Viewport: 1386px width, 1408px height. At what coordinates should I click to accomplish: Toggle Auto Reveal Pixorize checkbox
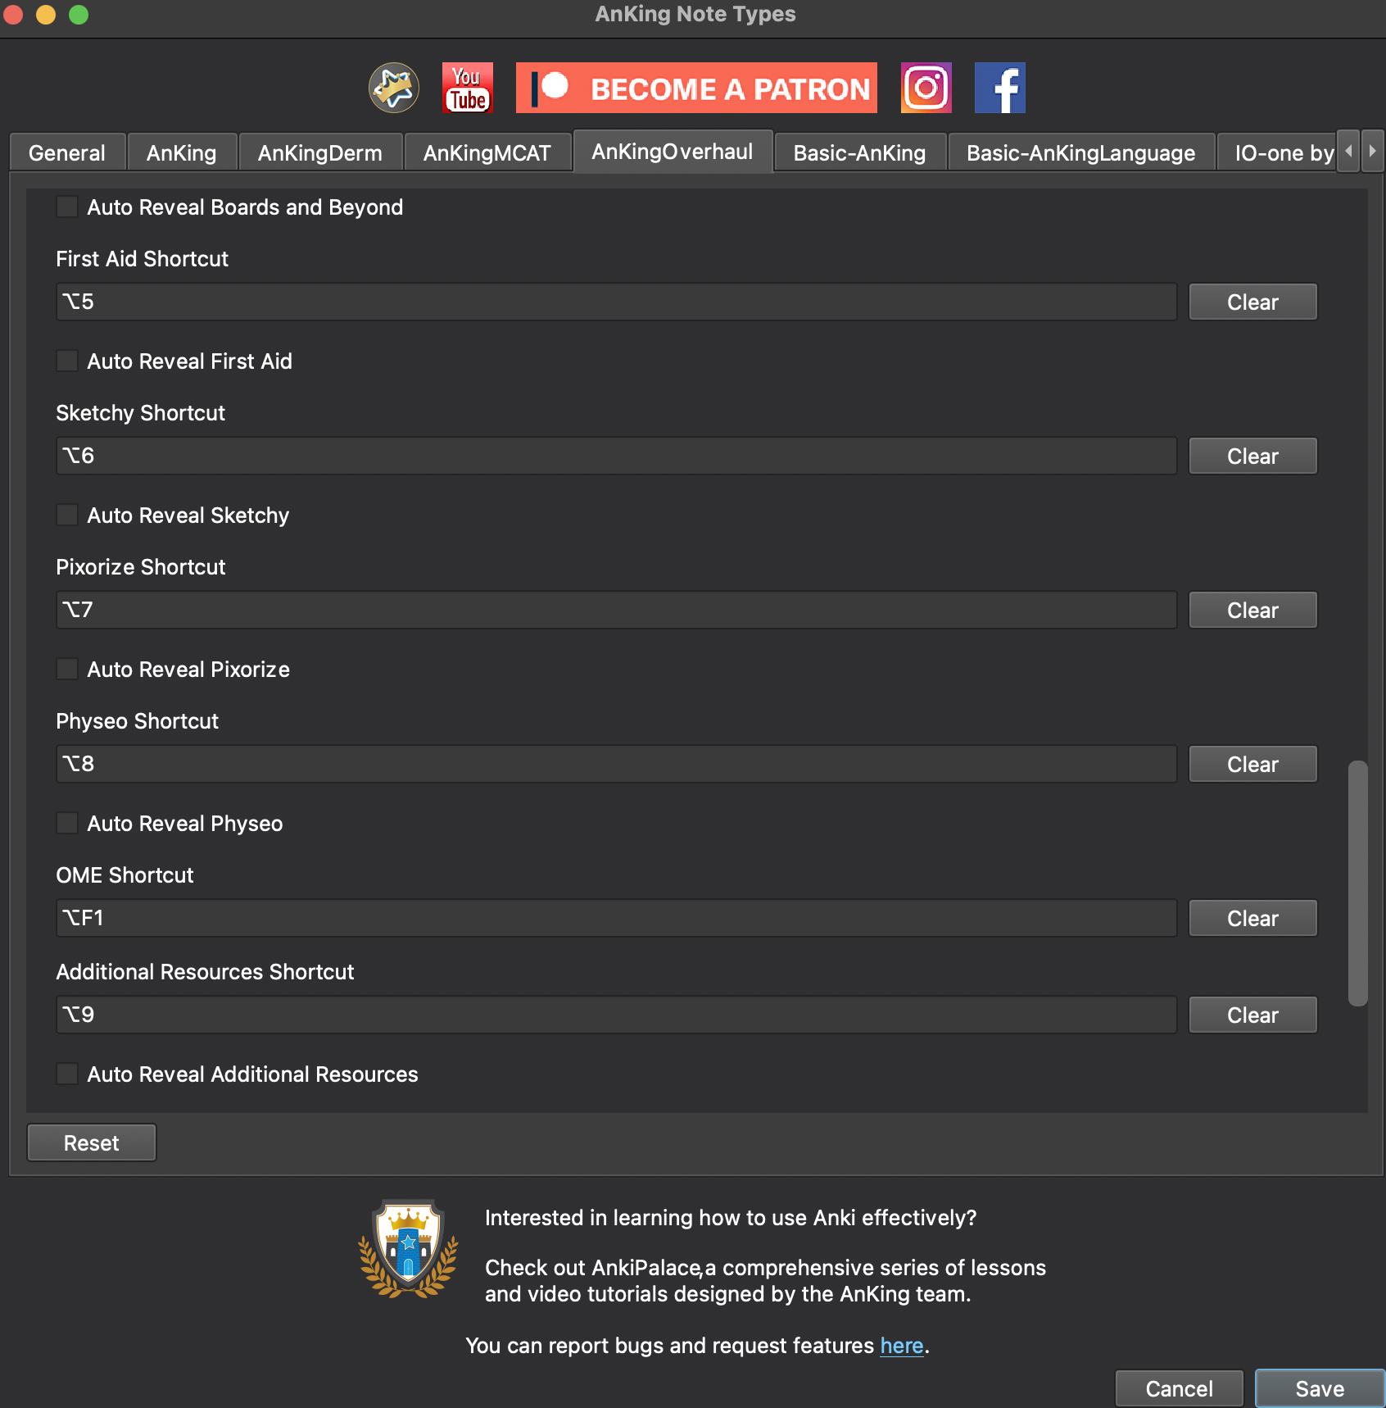click(x=67, y=669)
